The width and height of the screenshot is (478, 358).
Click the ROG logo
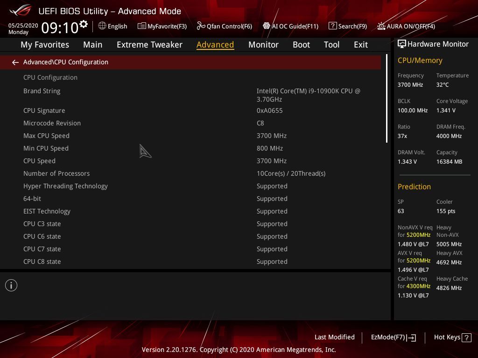[21, 11]
